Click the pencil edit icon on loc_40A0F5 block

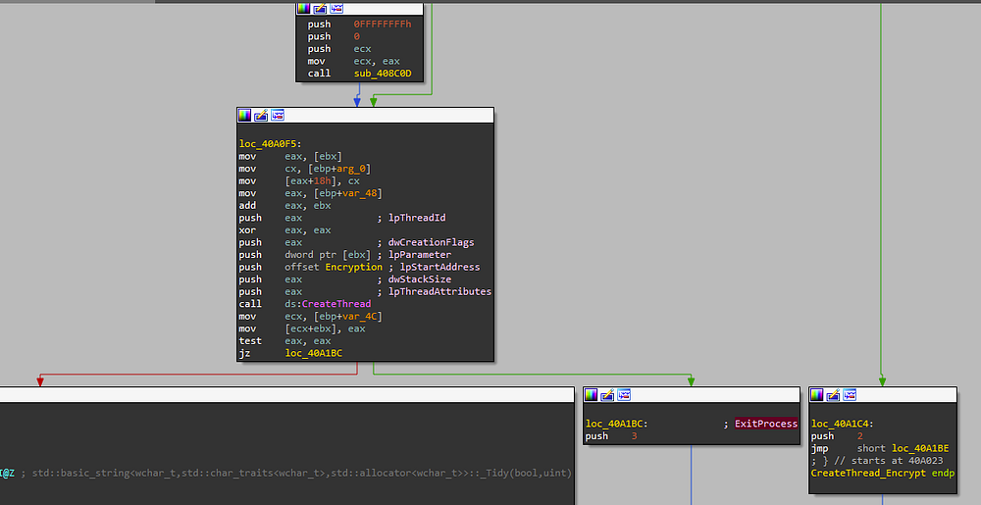point(261,115)
